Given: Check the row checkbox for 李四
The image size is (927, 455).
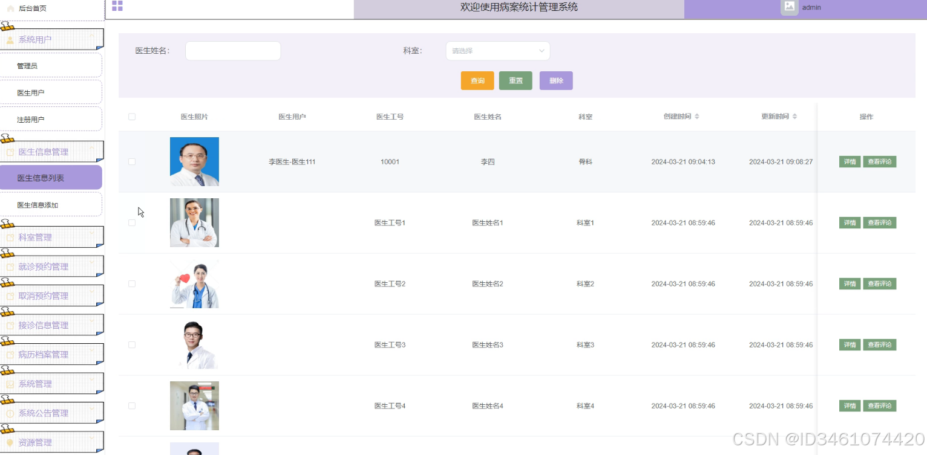Looking at the screenshot, I should coord(132,162).
